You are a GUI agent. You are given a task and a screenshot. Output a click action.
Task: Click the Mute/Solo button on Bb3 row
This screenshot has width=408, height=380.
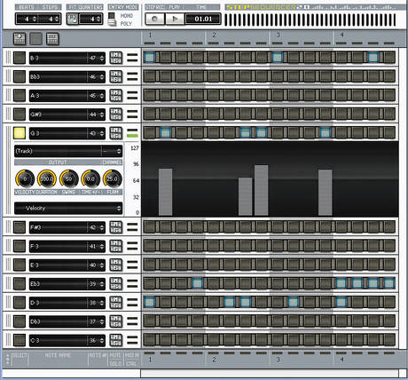pyautogui.click(x=116, y=76)
